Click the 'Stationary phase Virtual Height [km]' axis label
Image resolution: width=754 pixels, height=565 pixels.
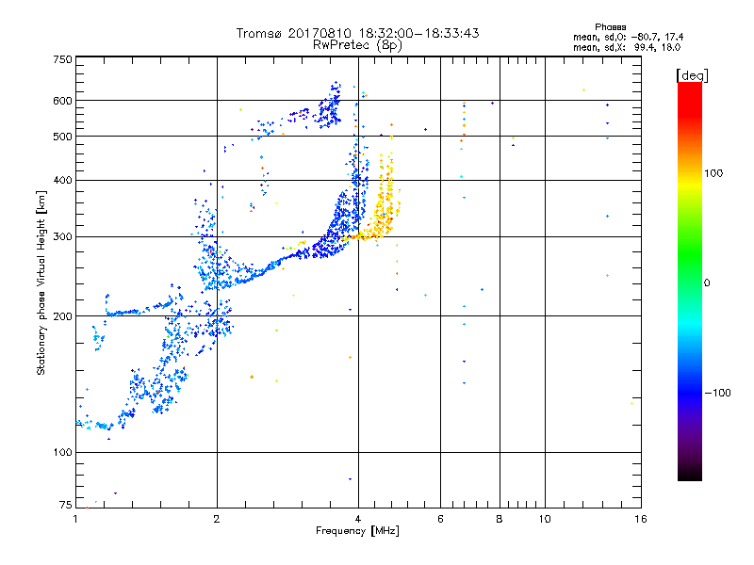click(41, 282)
